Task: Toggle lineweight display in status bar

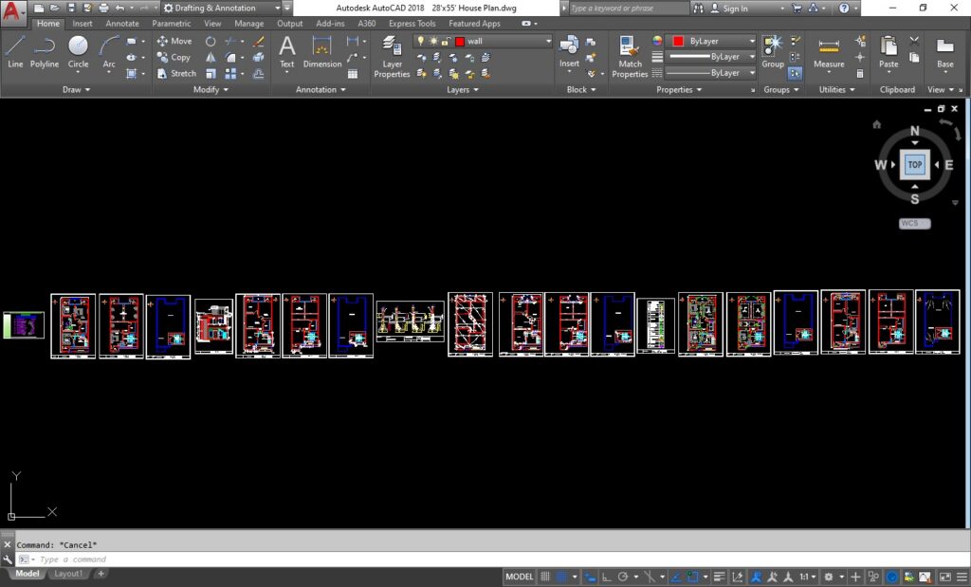Action: click(x=719, y=577)
